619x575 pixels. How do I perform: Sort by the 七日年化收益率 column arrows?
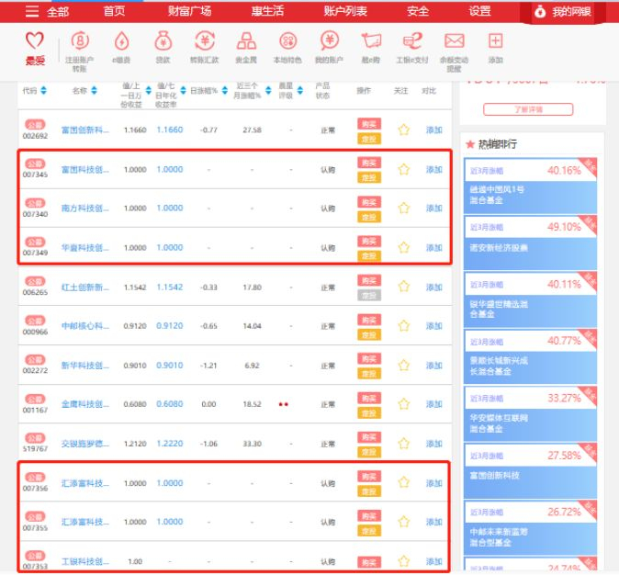pos(183,90)
